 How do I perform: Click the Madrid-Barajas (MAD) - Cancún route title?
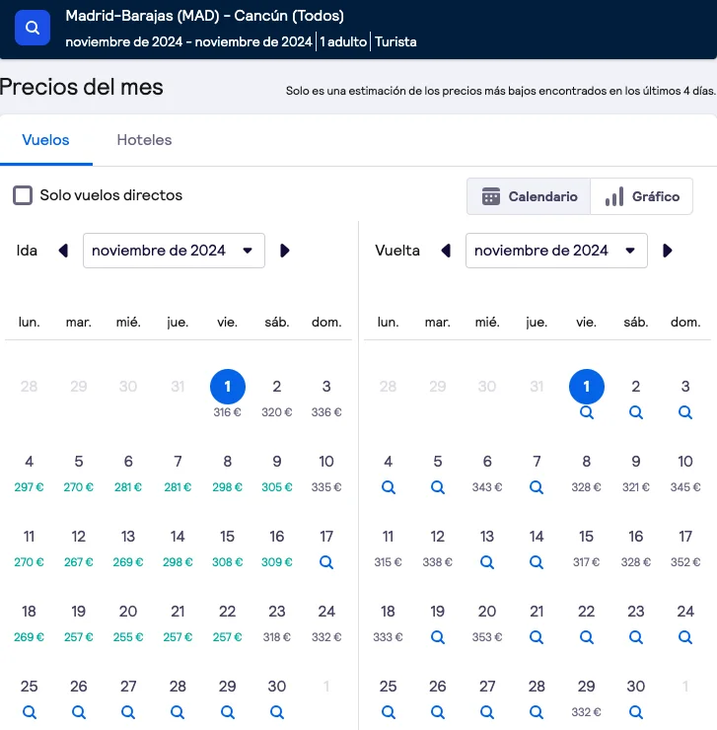point(205,16)
